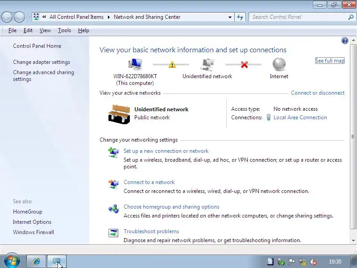Image resolution: width=357 pixels, height=268 pixels.
Task: Click the Internet globe icon
Action: coord(279,64)
